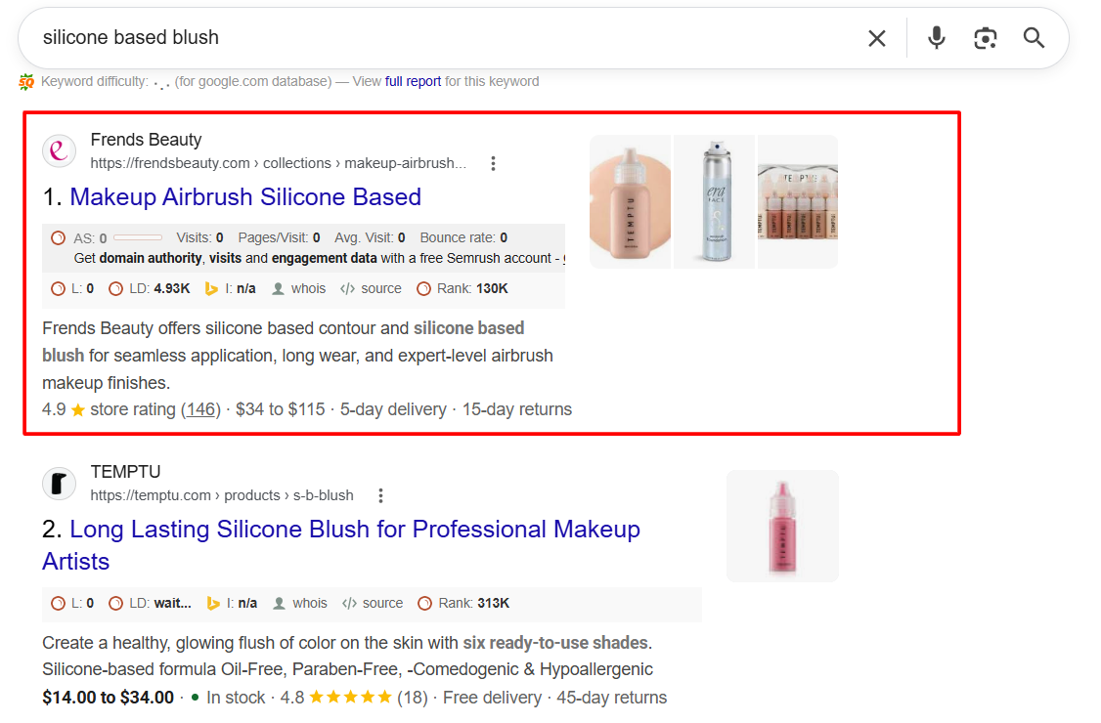Open the 146 store reviews link
The width and height of the screenshot is (1101, 723).
point(200,409)
